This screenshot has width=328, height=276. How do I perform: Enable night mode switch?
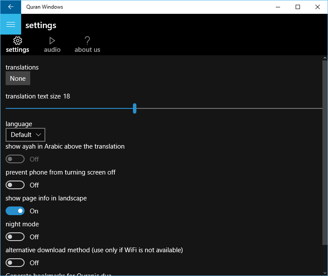[x=15, y=237]
